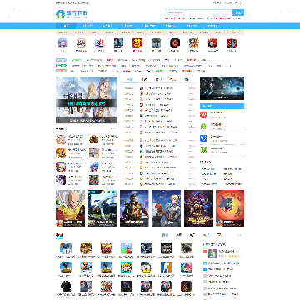Open the first game icon with anime girl
300x300 pixels.
[62, 43]
